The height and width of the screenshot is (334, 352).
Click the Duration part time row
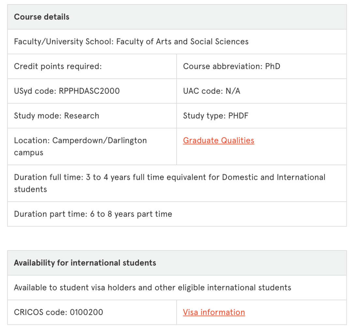click(93, 214)
